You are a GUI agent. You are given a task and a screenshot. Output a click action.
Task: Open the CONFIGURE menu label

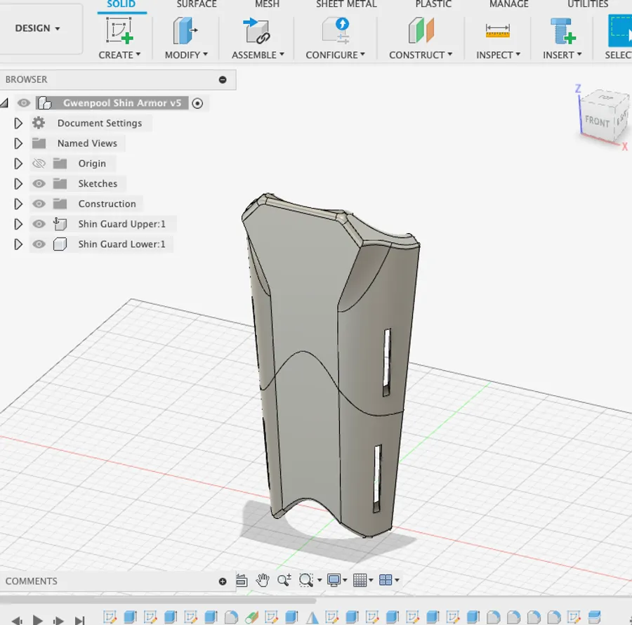(335, 55)
